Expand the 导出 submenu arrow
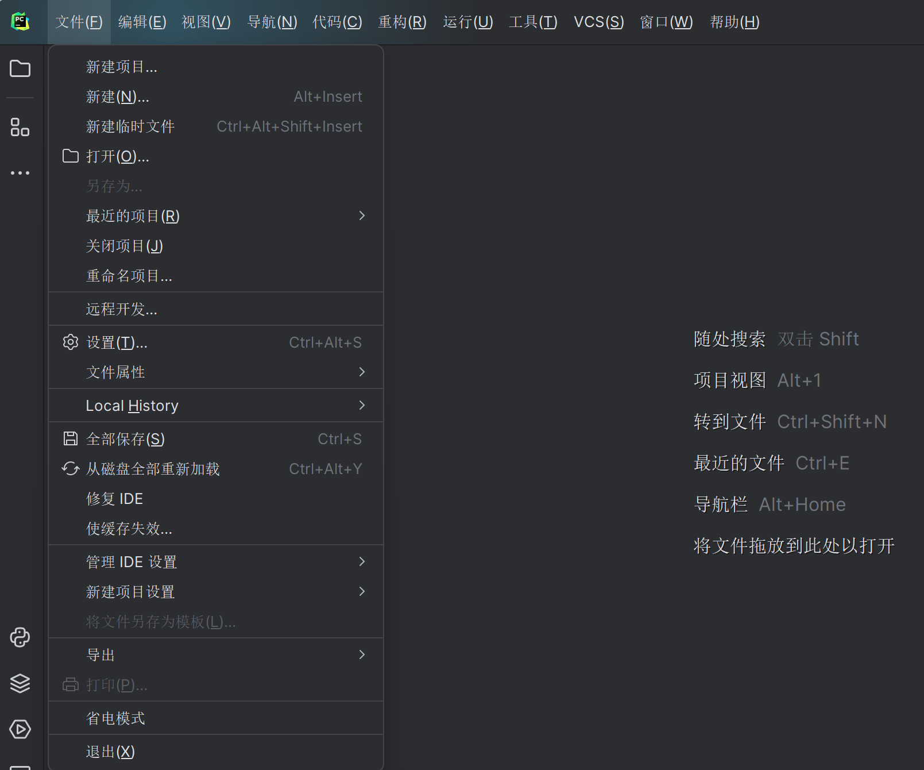 362,654
